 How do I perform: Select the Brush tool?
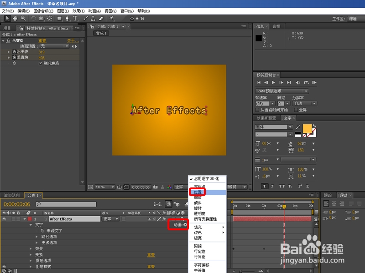click(86, 19)
